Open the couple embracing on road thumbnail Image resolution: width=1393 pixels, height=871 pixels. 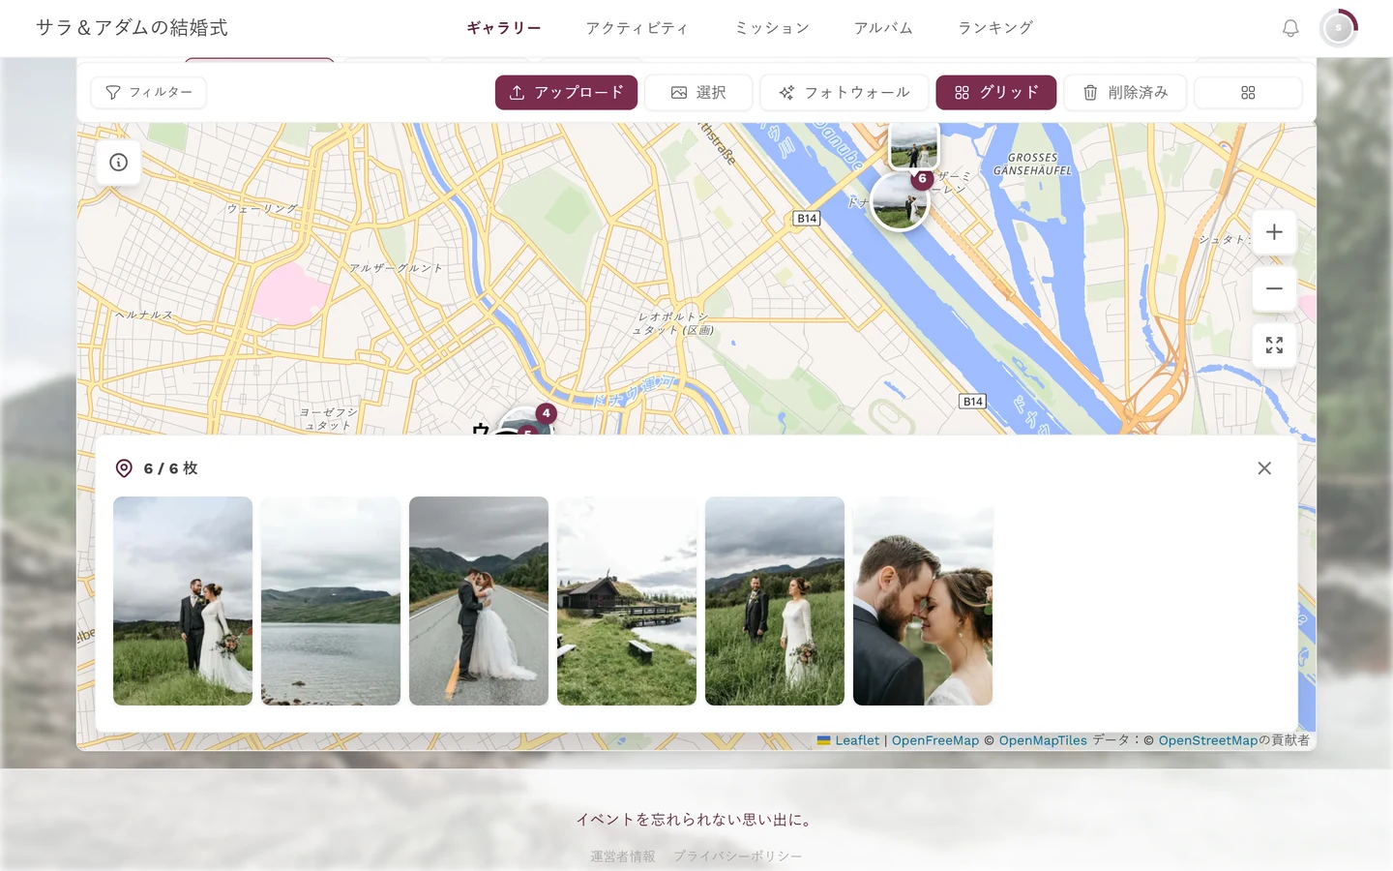pos(479,601)
